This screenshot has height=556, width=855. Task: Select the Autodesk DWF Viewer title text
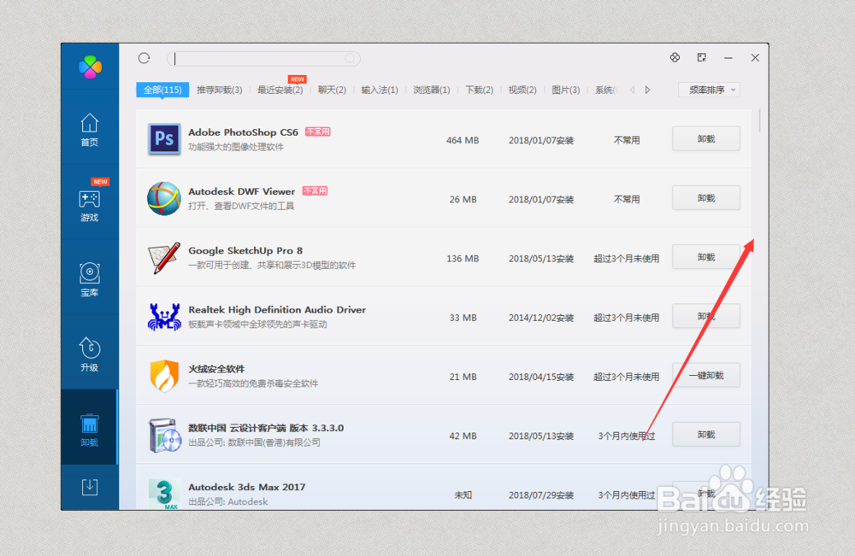(x=242, y=191)
